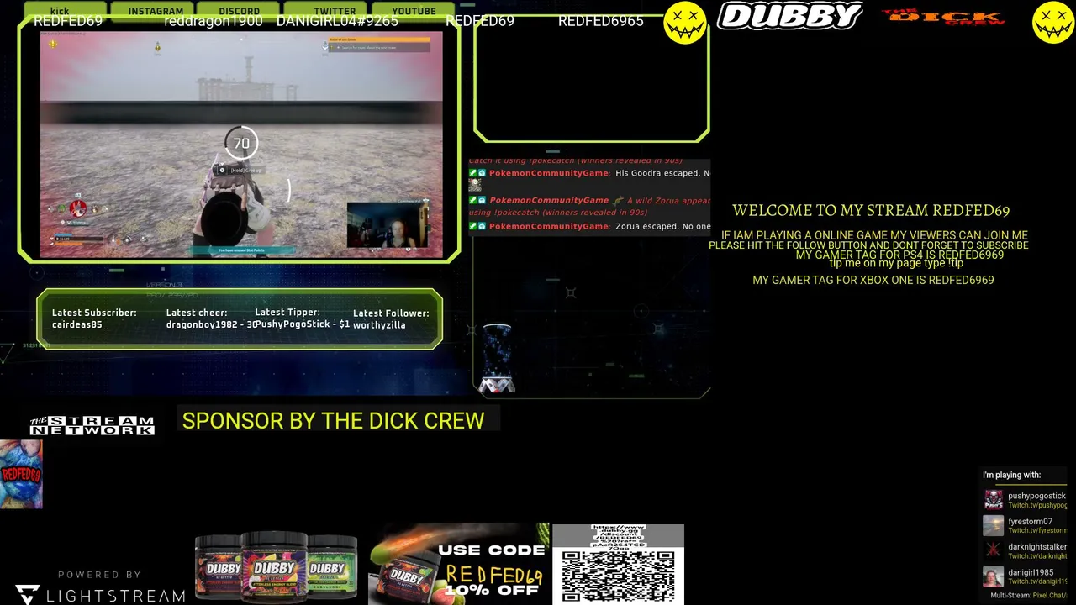
Task: Open pushypogostick Twitch link
Action: (1037, 506)
